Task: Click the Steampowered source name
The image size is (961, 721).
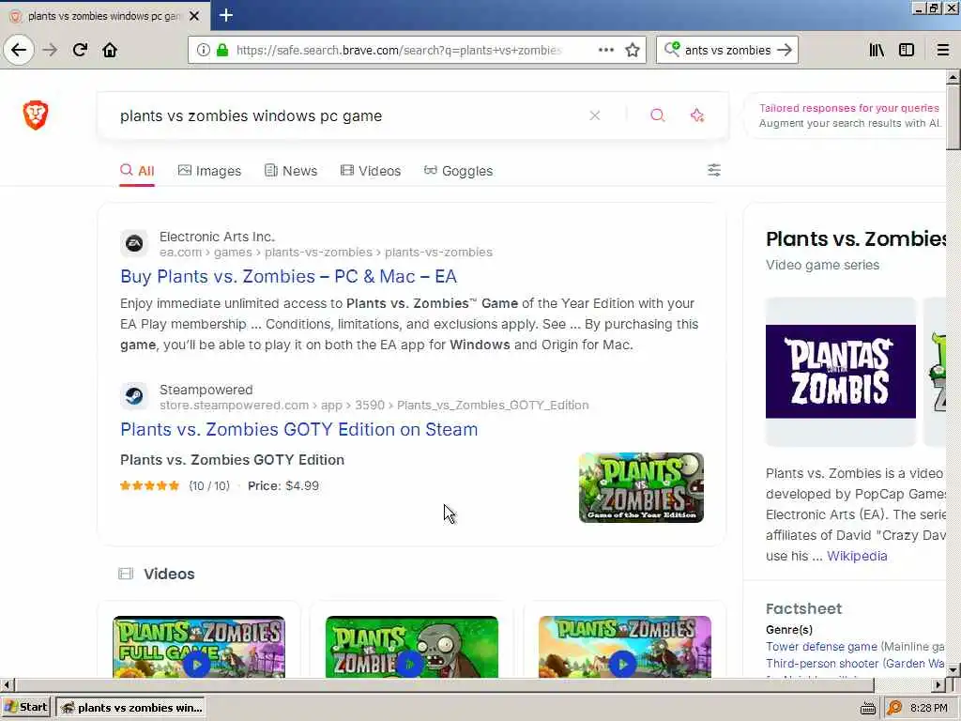Action: click(x=206, y=390)
